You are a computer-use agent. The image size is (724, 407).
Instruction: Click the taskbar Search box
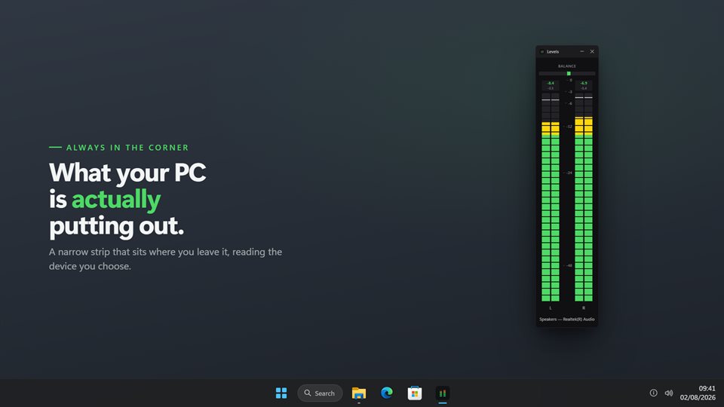pos(320,393)
